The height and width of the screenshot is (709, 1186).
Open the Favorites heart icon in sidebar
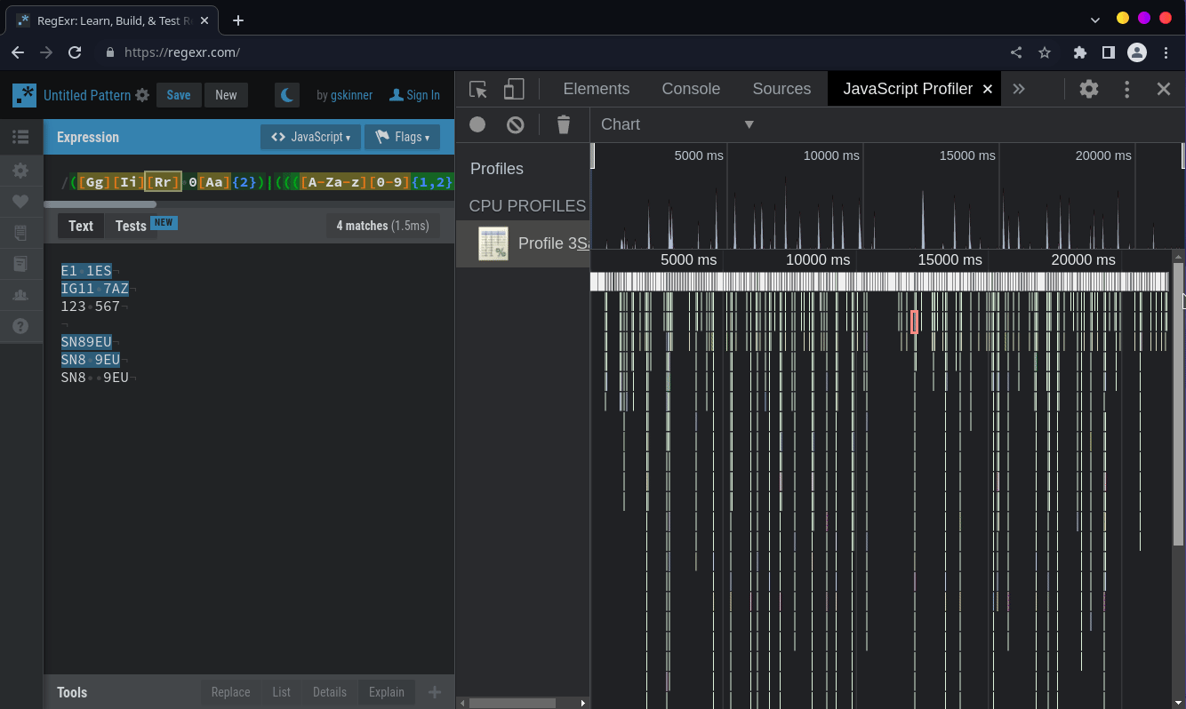coord(20,201)
